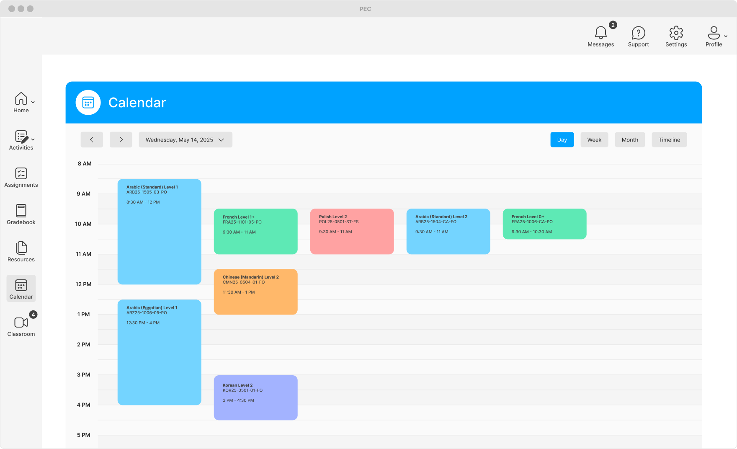Image resolution: width=737 pixels, height=449 pixels.
Task: Open Chinese (Mandarin) Level 2 class block
Action: [255, 292]
